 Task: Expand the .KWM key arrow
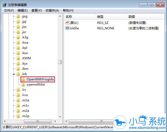pyautogui.click(x=14, y=58)
